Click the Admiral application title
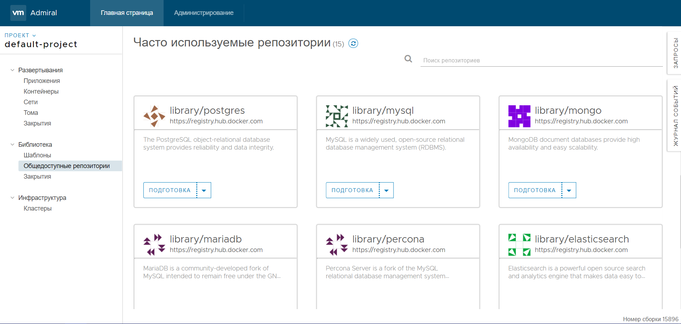681x324 pixels. [x=44, y=13]
